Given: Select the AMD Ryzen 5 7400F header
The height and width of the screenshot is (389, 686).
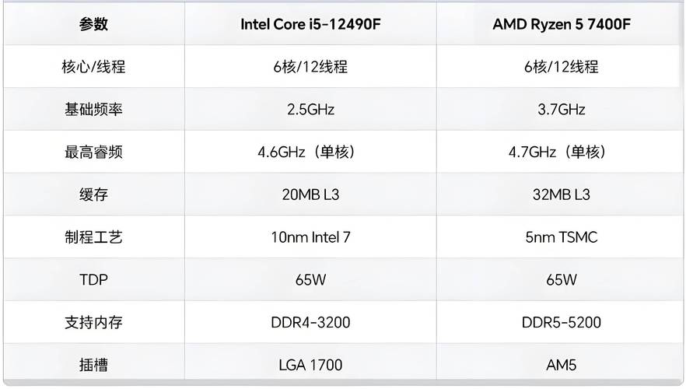Looking at the screenshot, I should point(561,24).
